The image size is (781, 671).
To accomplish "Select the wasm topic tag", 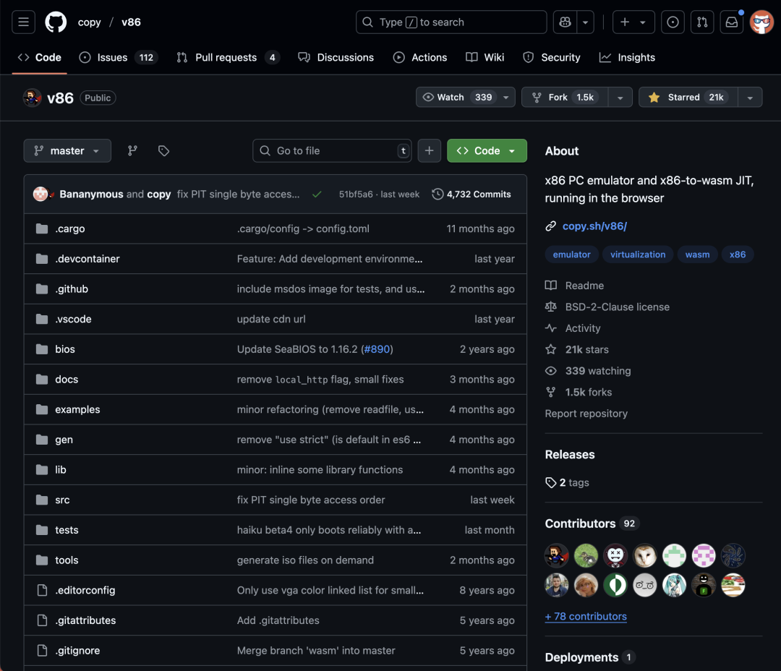I will pos(697,255).
